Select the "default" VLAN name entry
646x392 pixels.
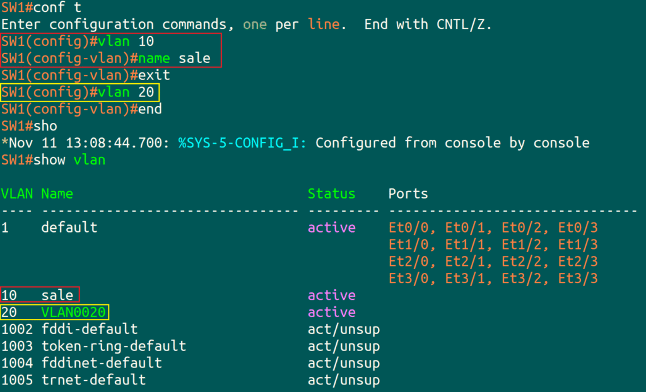69,228
